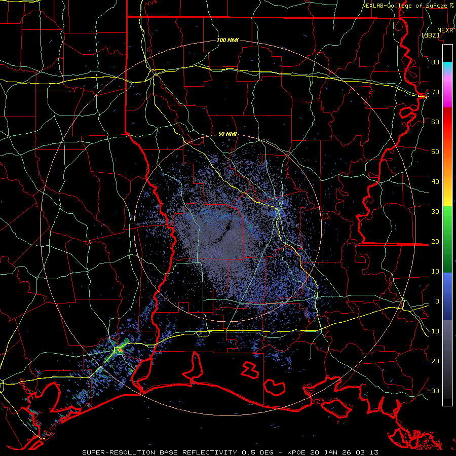Click the 50 NMI range ring label
Viewport: 456px width, 456px height.
point(227,134)
